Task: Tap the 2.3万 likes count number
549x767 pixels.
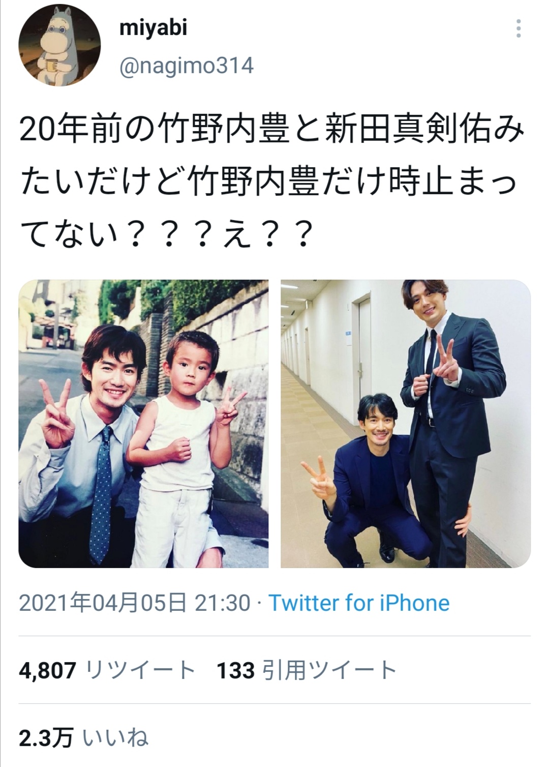Action: tap(46, 737)
